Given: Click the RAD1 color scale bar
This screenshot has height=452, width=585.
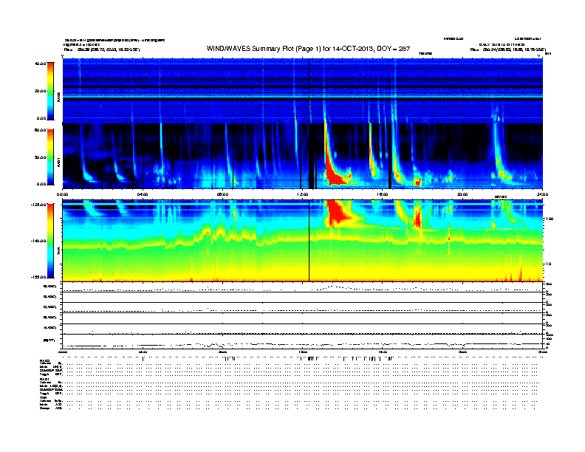Looking at the screenshot, I should [x=51, y=157].
